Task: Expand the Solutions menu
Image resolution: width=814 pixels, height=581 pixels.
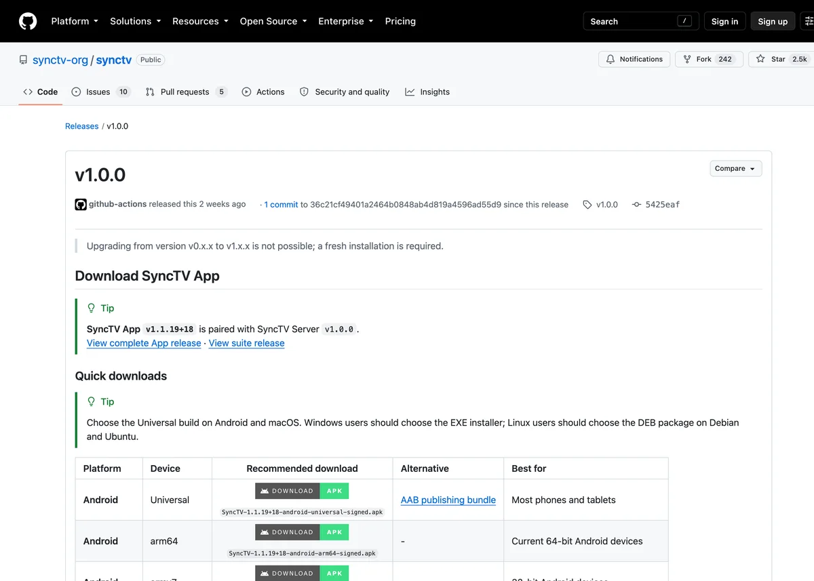Action: (136, 21)
